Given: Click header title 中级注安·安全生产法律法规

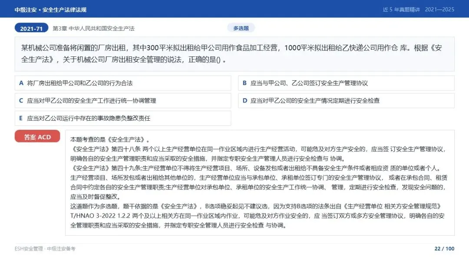Looking at the screenshot, I should coord(50,10).
